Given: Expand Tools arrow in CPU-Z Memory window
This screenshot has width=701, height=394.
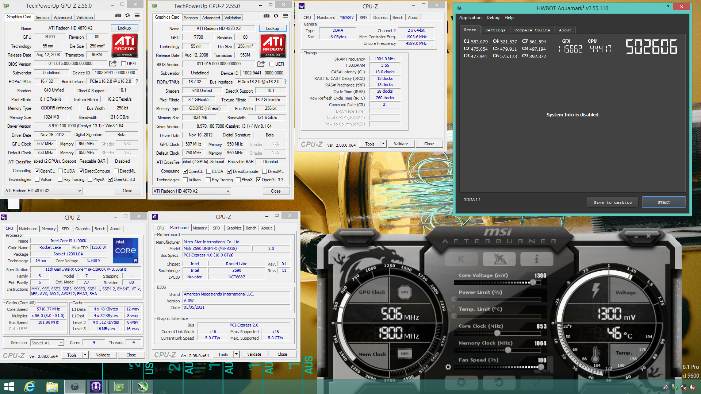Looking at the screenshot, I should click(383, 144).
